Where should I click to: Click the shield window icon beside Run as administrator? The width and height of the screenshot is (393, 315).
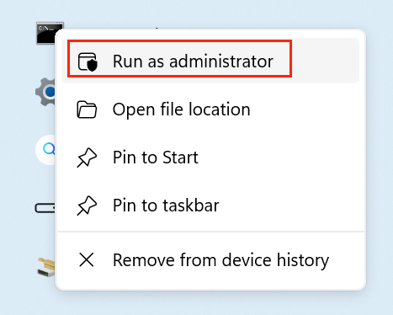pos(88,61)
